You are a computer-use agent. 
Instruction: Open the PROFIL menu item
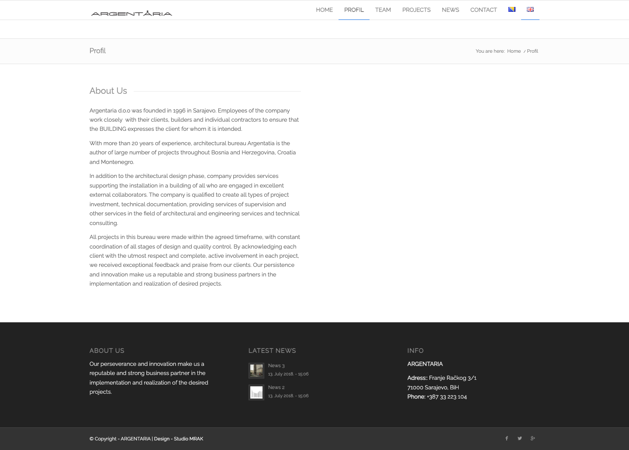(354, 10)
